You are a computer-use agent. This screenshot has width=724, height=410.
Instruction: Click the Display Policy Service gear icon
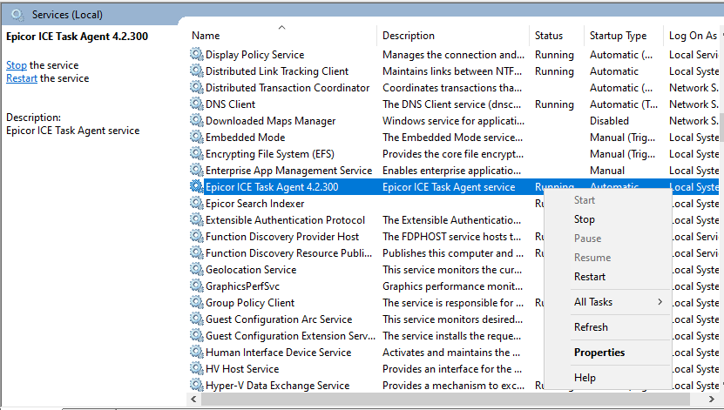point(197,55)
